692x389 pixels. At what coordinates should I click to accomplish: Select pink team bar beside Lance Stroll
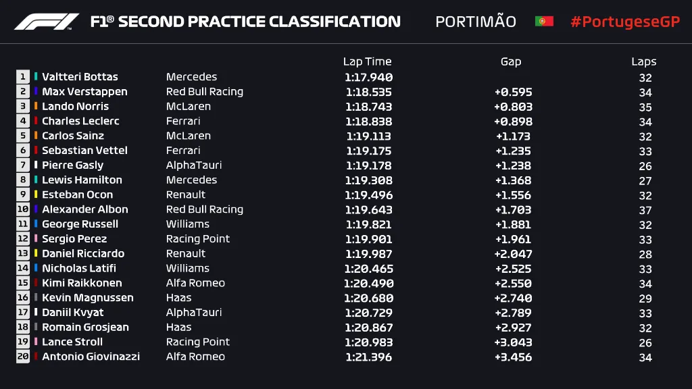click(36, 341)
